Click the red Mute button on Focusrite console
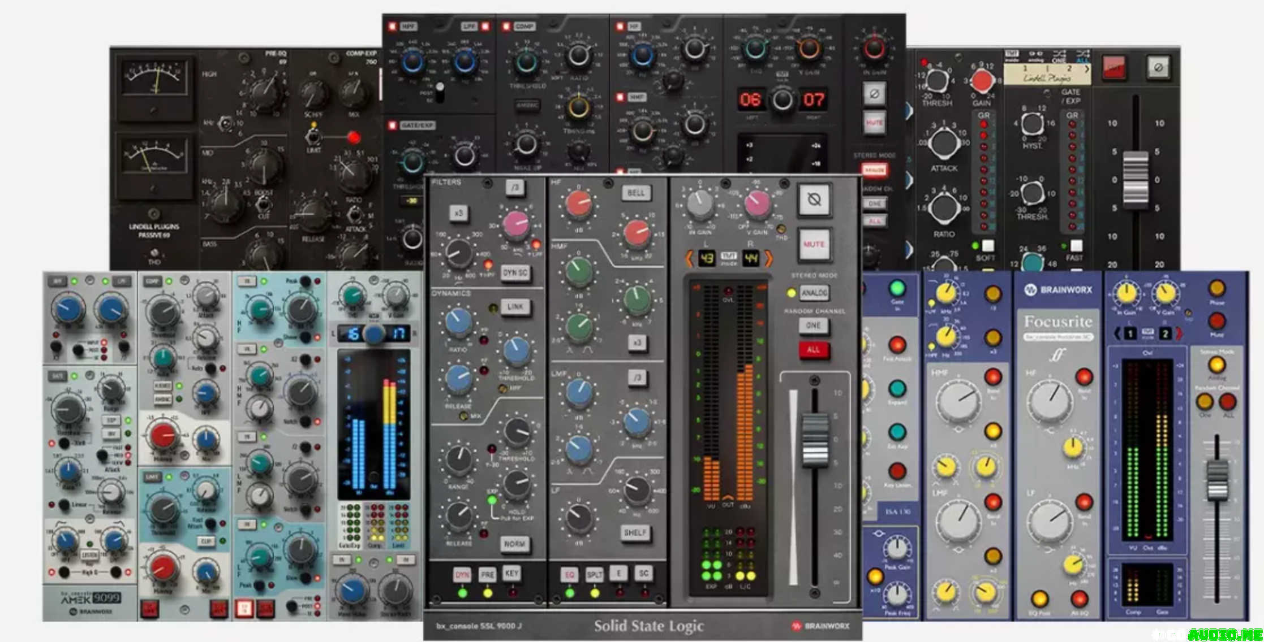This screenshot has height=642, width=1264. coord(1216,322)
